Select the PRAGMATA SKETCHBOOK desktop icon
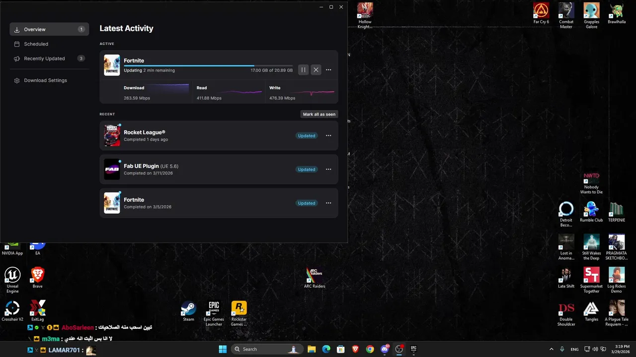The width and height of the screenshot is (636, 357). (x=617, y=247)
